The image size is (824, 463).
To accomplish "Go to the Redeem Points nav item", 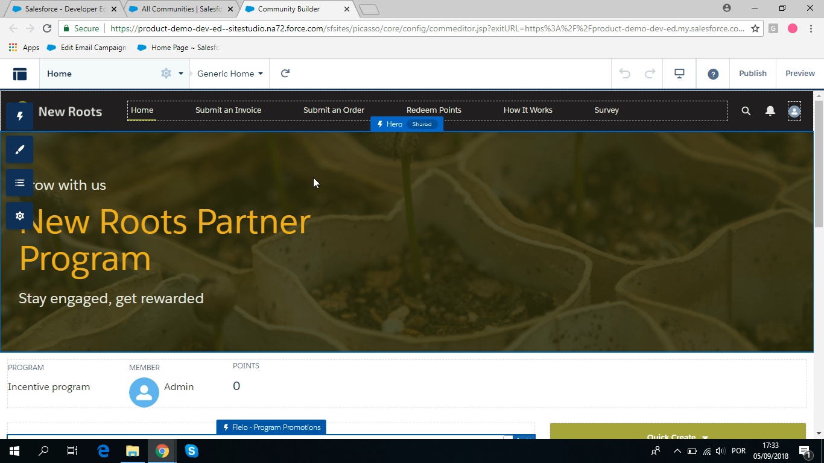I will [x=434, y=110].
